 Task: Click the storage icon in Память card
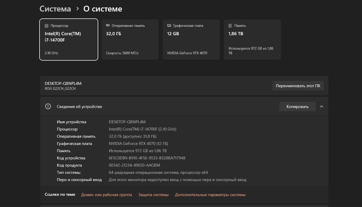(230, 26)
